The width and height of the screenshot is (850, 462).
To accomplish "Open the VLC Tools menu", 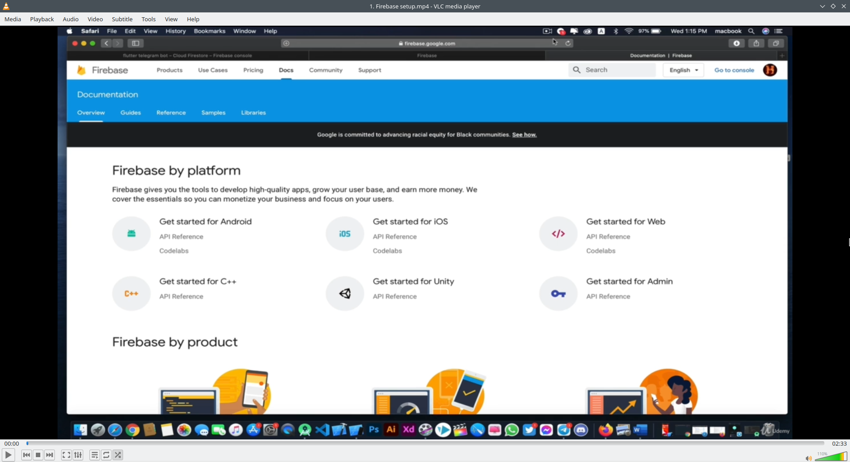I will (149, 19).
